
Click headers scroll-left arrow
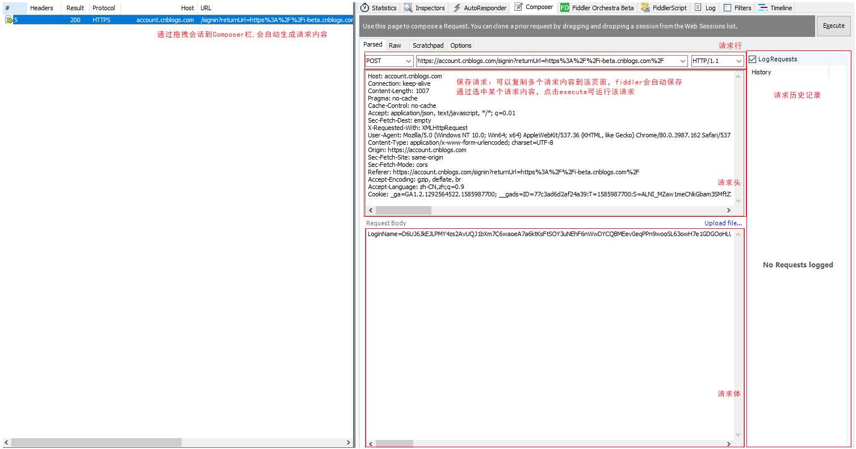pos(371,210)
